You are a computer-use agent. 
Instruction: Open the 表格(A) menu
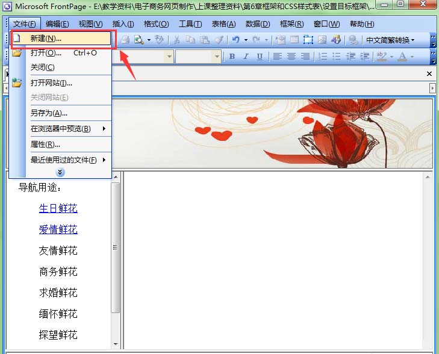tap(223, 24)
